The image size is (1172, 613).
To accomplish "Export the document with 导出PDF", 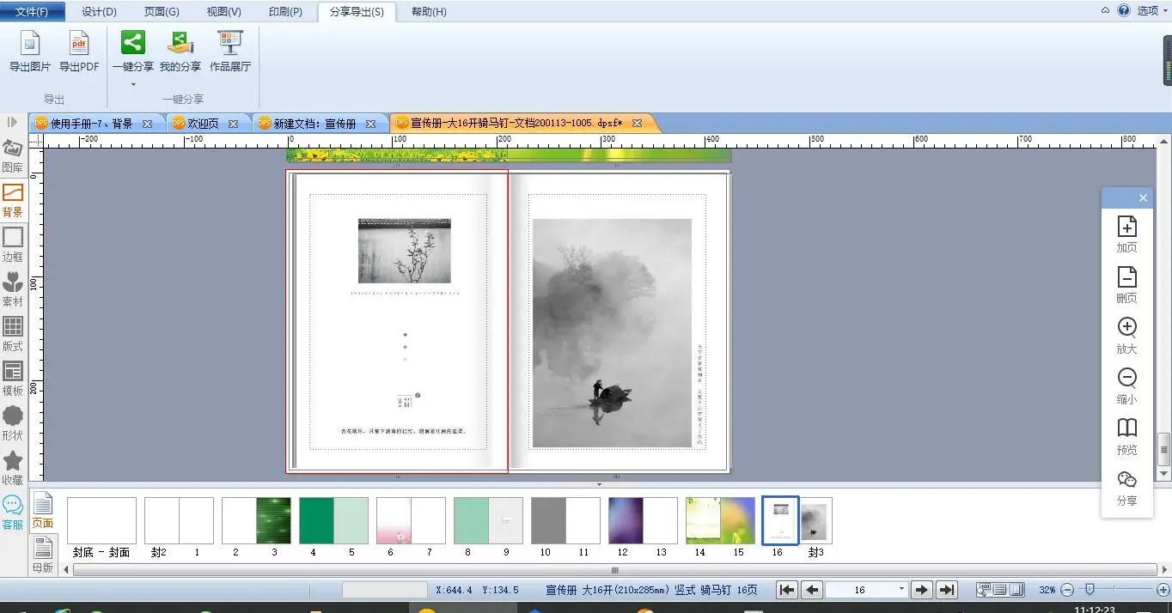I will 79,50.
